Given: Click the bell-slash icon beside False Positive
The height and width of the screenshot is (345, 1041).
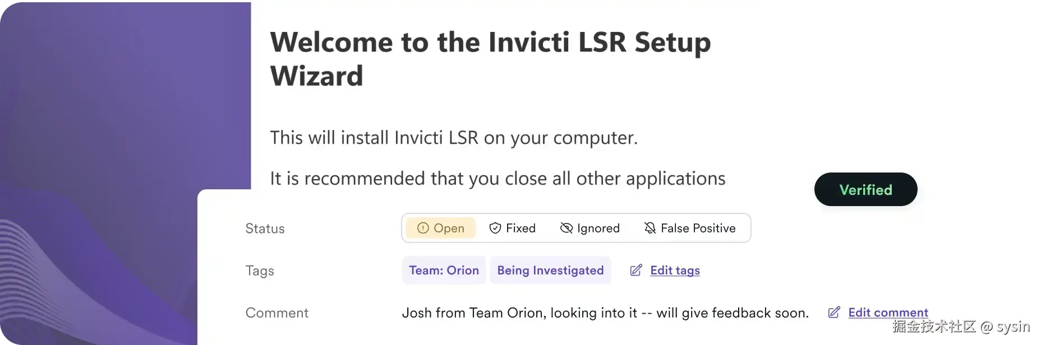Looking at the screenshot, I should (650, 228).
